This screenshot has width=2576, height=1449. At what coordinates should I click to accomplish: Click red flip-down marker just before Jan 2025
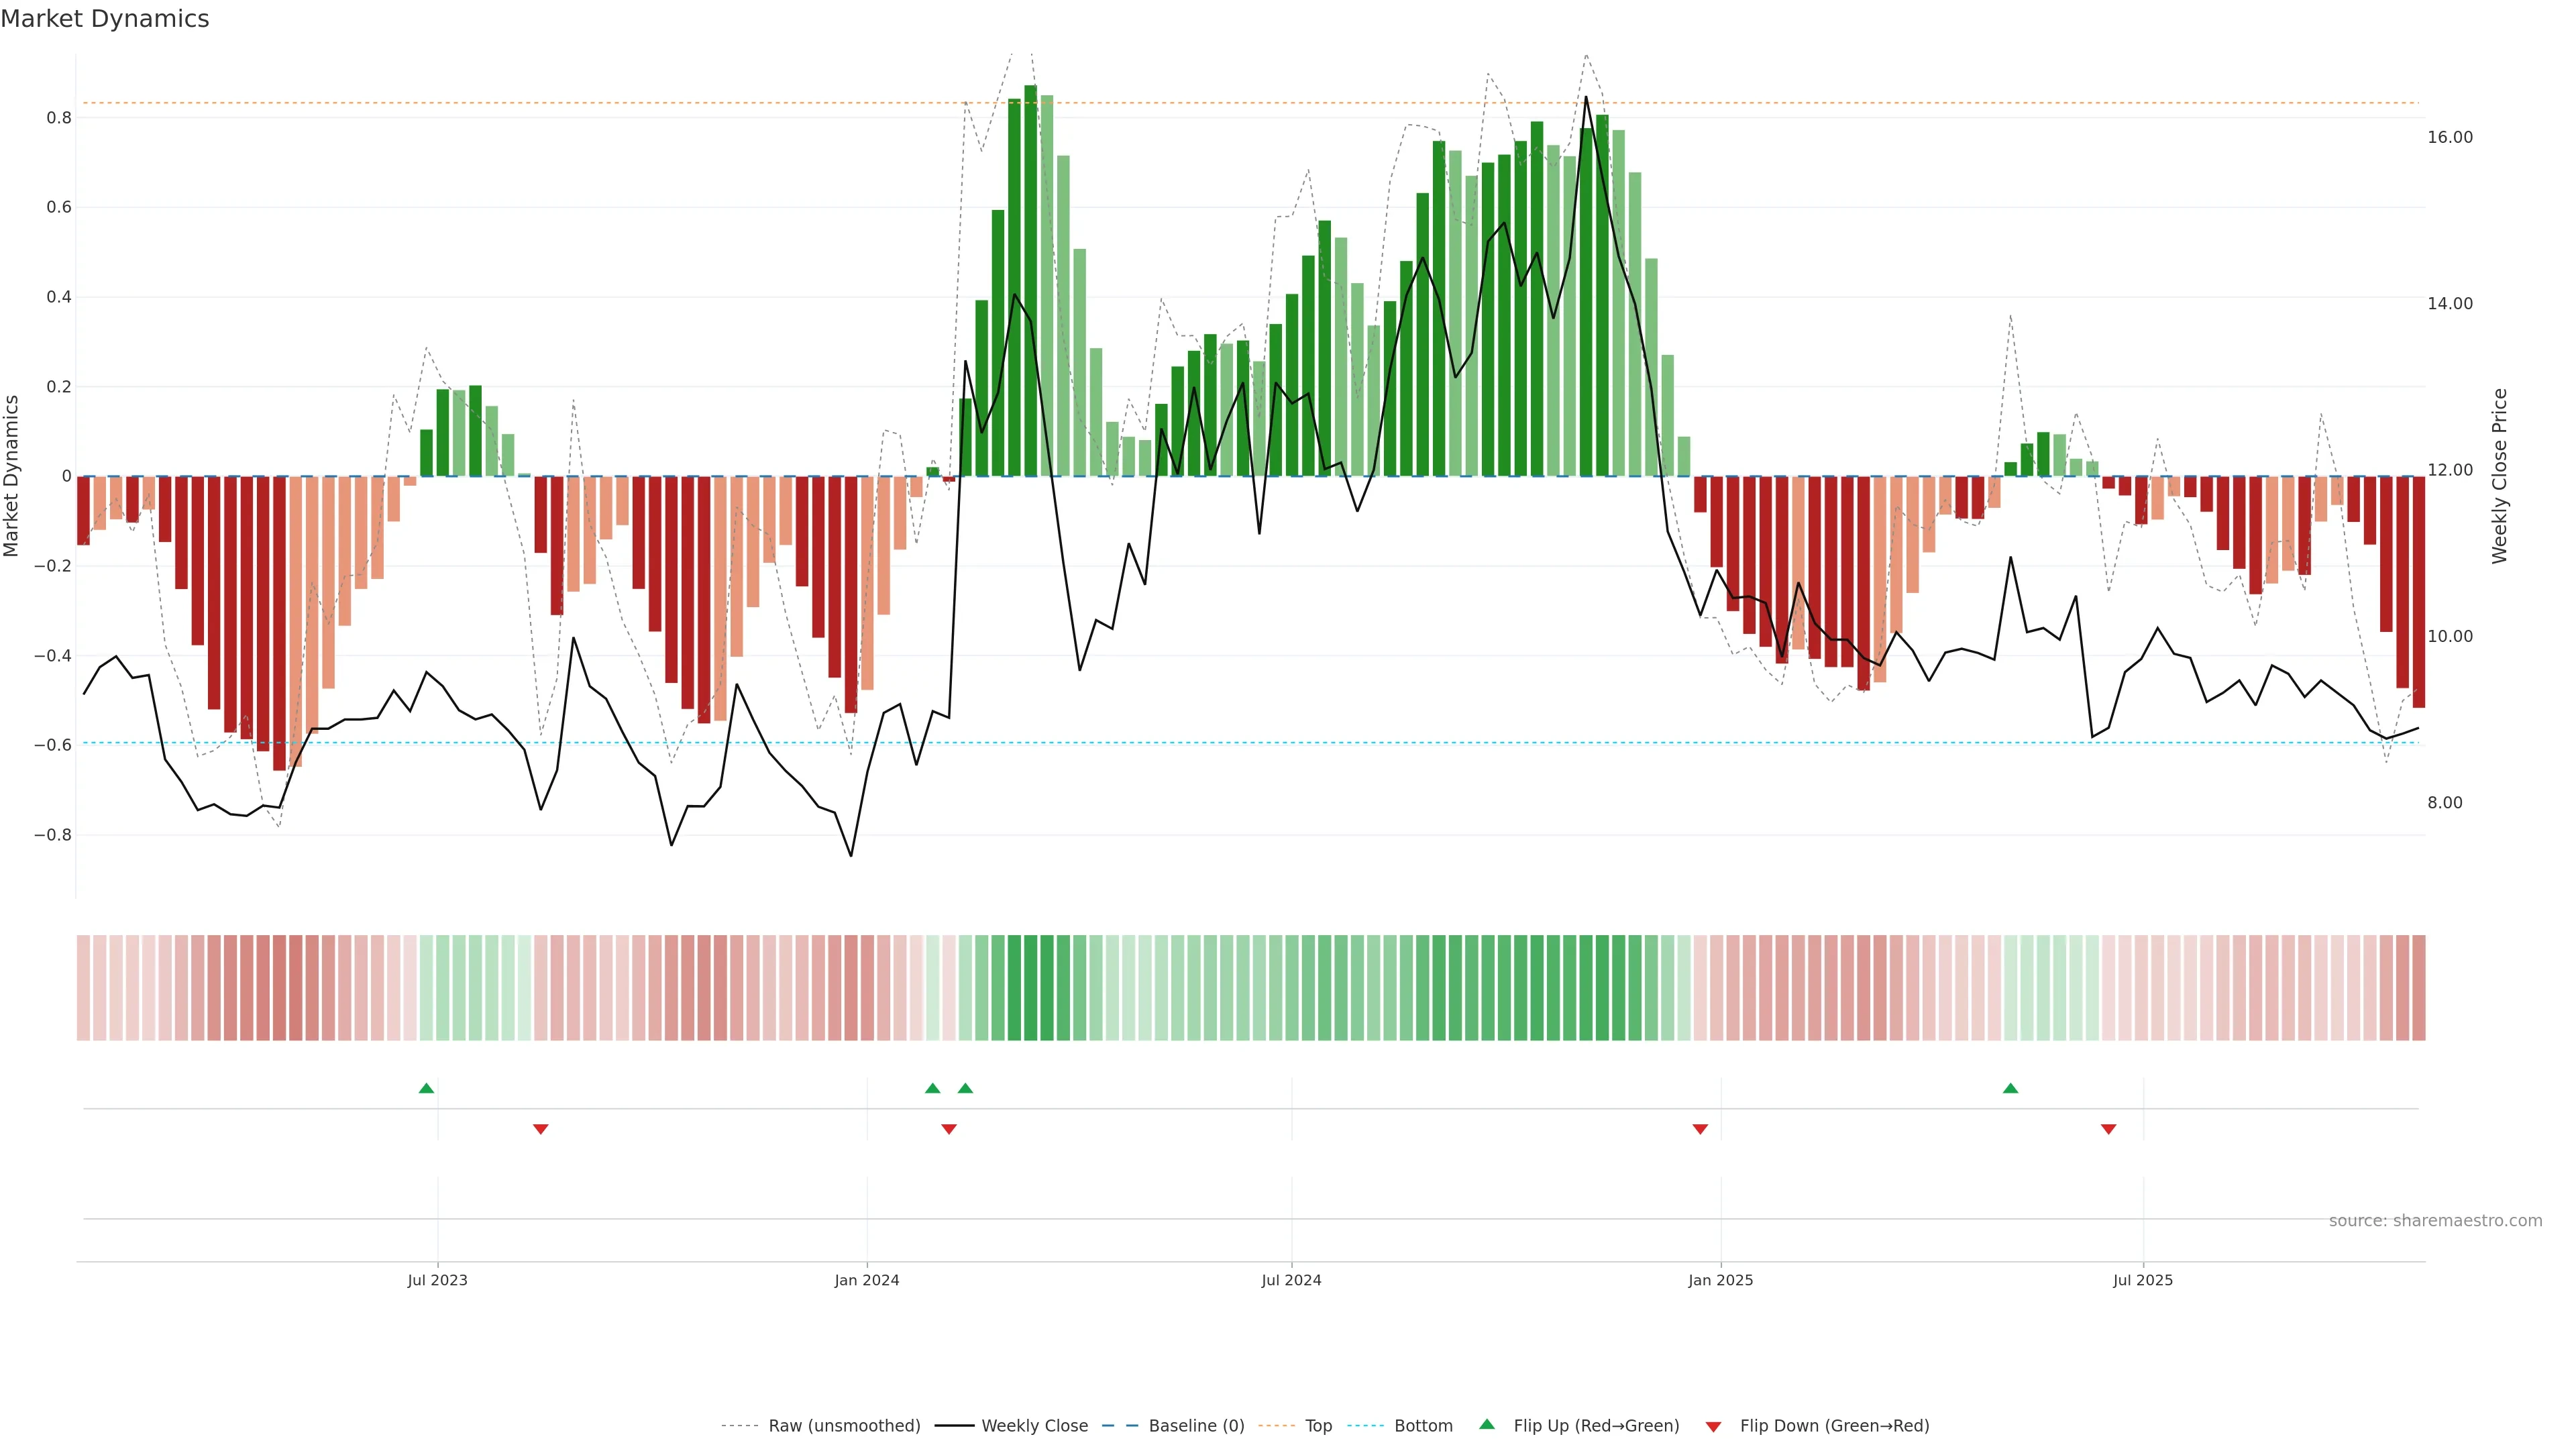tap(1700, 1129)
